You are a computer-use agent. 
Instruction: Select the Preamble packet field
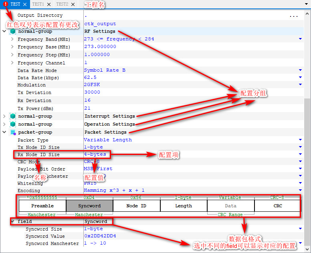(42, 206)
